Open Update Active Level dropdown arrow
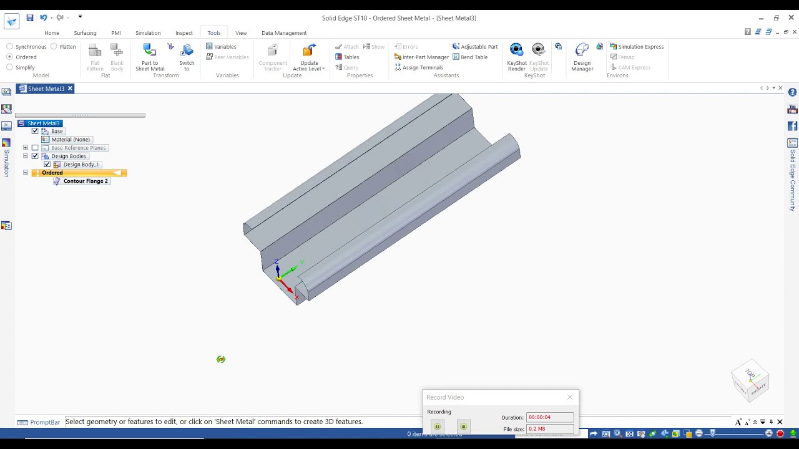Image resolution: width=799 pixels, height=449 pixels. [x=323, y=69]
